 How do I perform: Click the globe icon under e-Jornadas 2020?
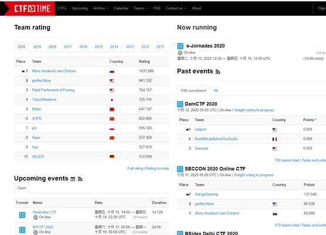(x=180, y=53)
